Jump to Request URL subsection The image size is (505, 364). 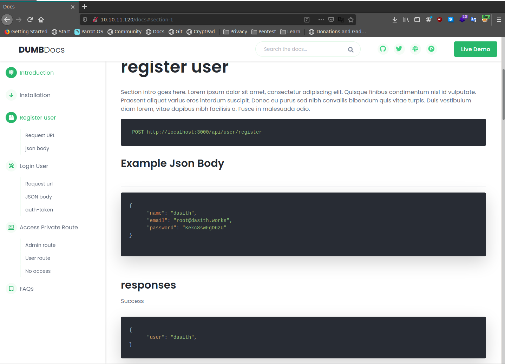point(40,135)
